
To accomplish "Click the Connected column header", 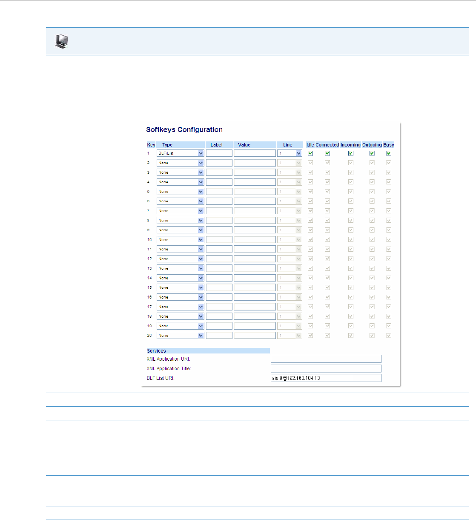I will (327, 145).
